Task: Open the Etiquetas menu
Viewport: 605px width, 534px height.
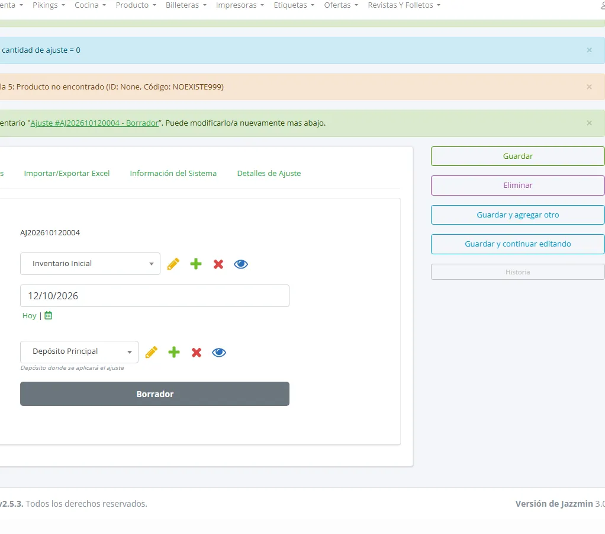Action: [x=294, y=5]
